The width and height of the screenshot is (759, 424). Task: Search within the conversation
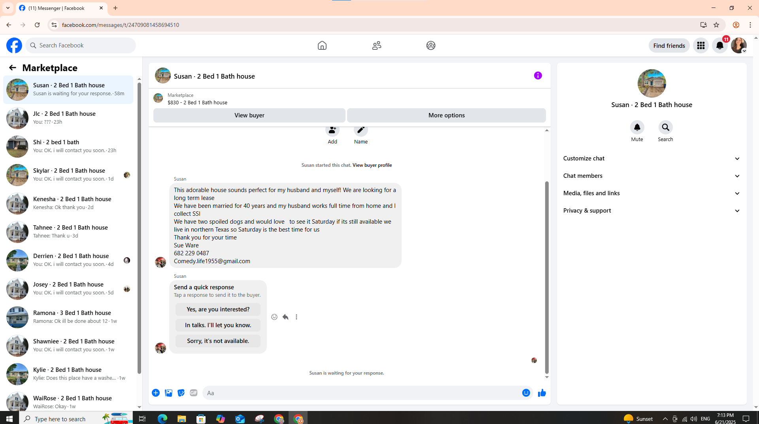click(666, 128)
